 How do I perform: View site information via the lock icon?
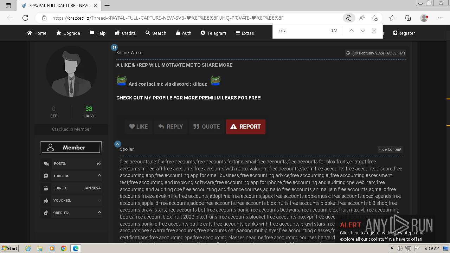pos(44,18)
